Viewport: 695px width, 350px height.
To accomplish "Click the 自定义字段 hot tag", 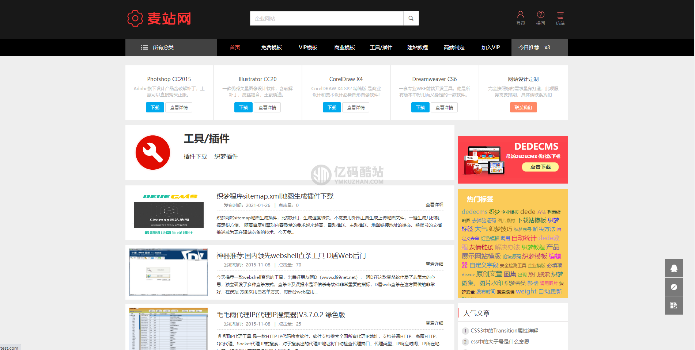I will pos(484,265).
